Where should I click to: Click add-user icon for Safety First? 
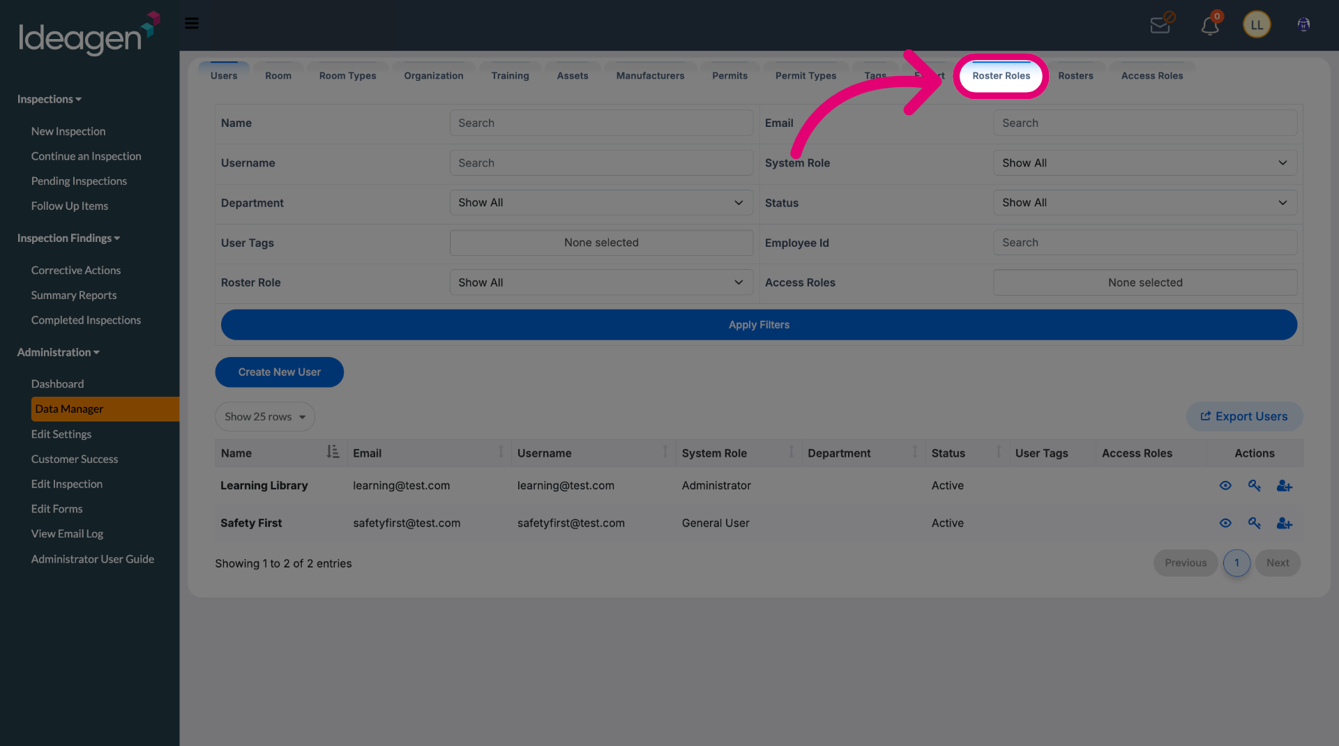pos(1285,524)
